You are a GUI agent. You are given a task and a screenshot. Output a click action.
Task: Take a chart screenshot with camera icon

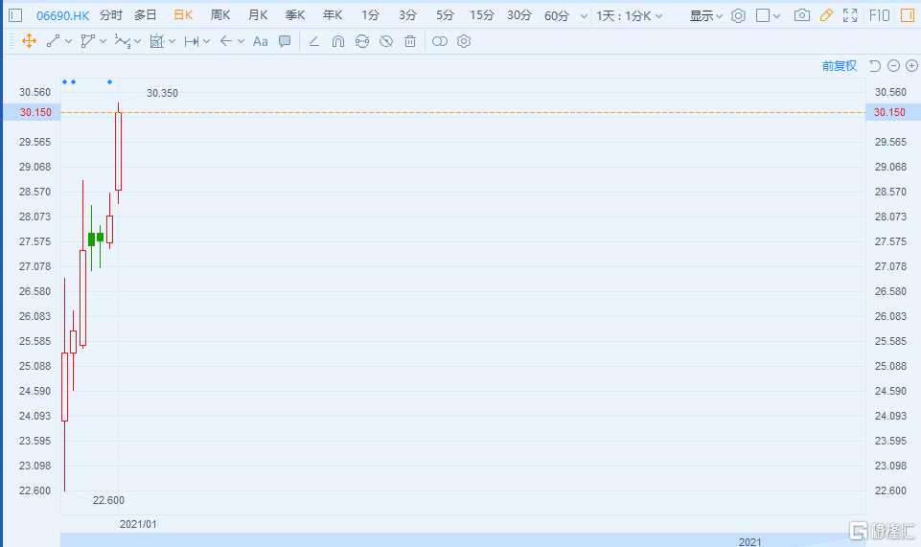pyautogui.click(x=802, y=15)
